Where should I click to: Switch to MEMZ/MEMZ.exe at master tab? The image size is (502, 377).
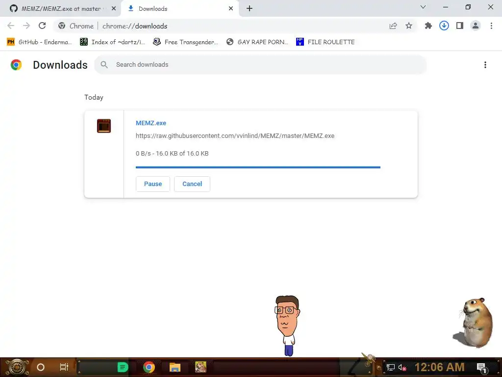pos(60,8)
